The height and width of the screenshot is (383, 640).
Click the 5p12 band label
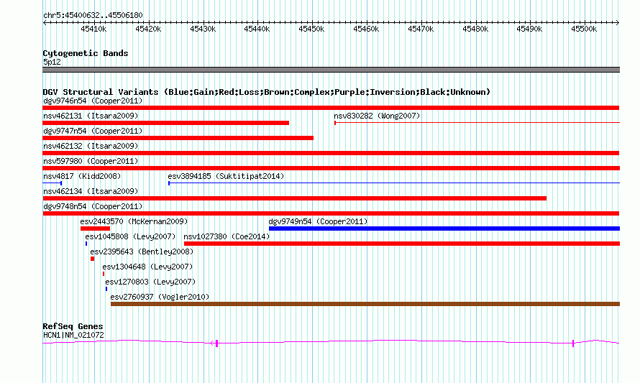pos(52,62)
